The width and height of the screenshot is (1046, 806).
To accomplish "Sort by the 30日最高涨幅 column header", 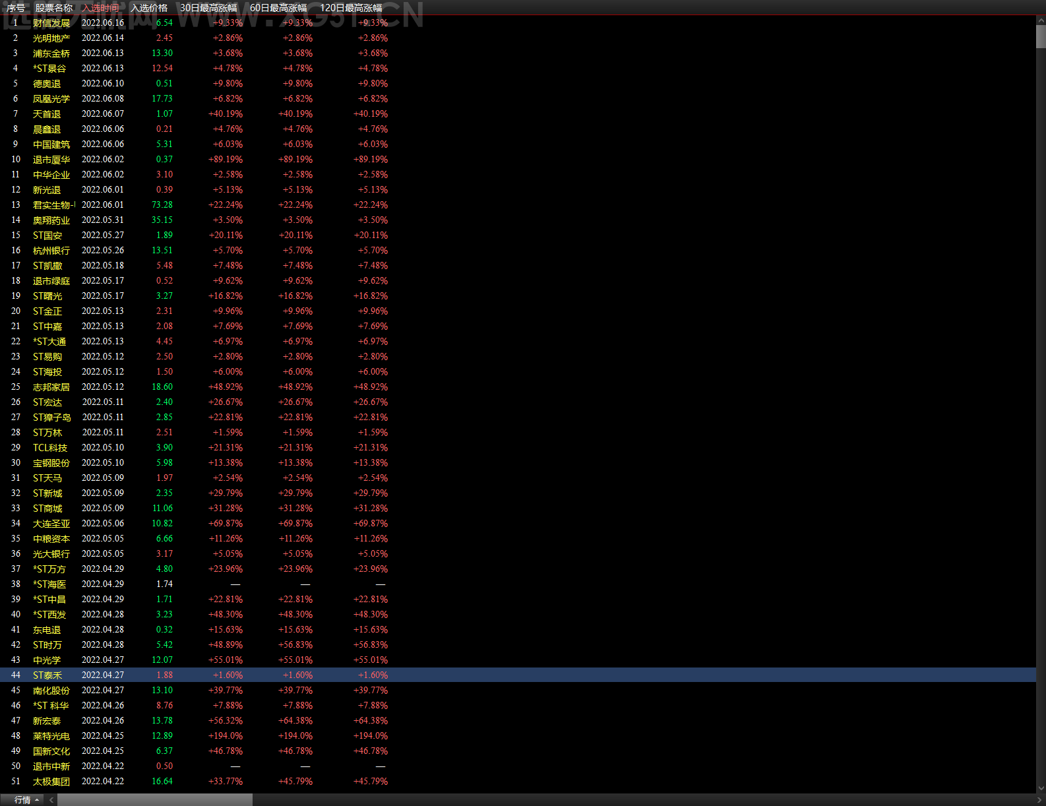I will pyautogui.click(x=208, y=8).
